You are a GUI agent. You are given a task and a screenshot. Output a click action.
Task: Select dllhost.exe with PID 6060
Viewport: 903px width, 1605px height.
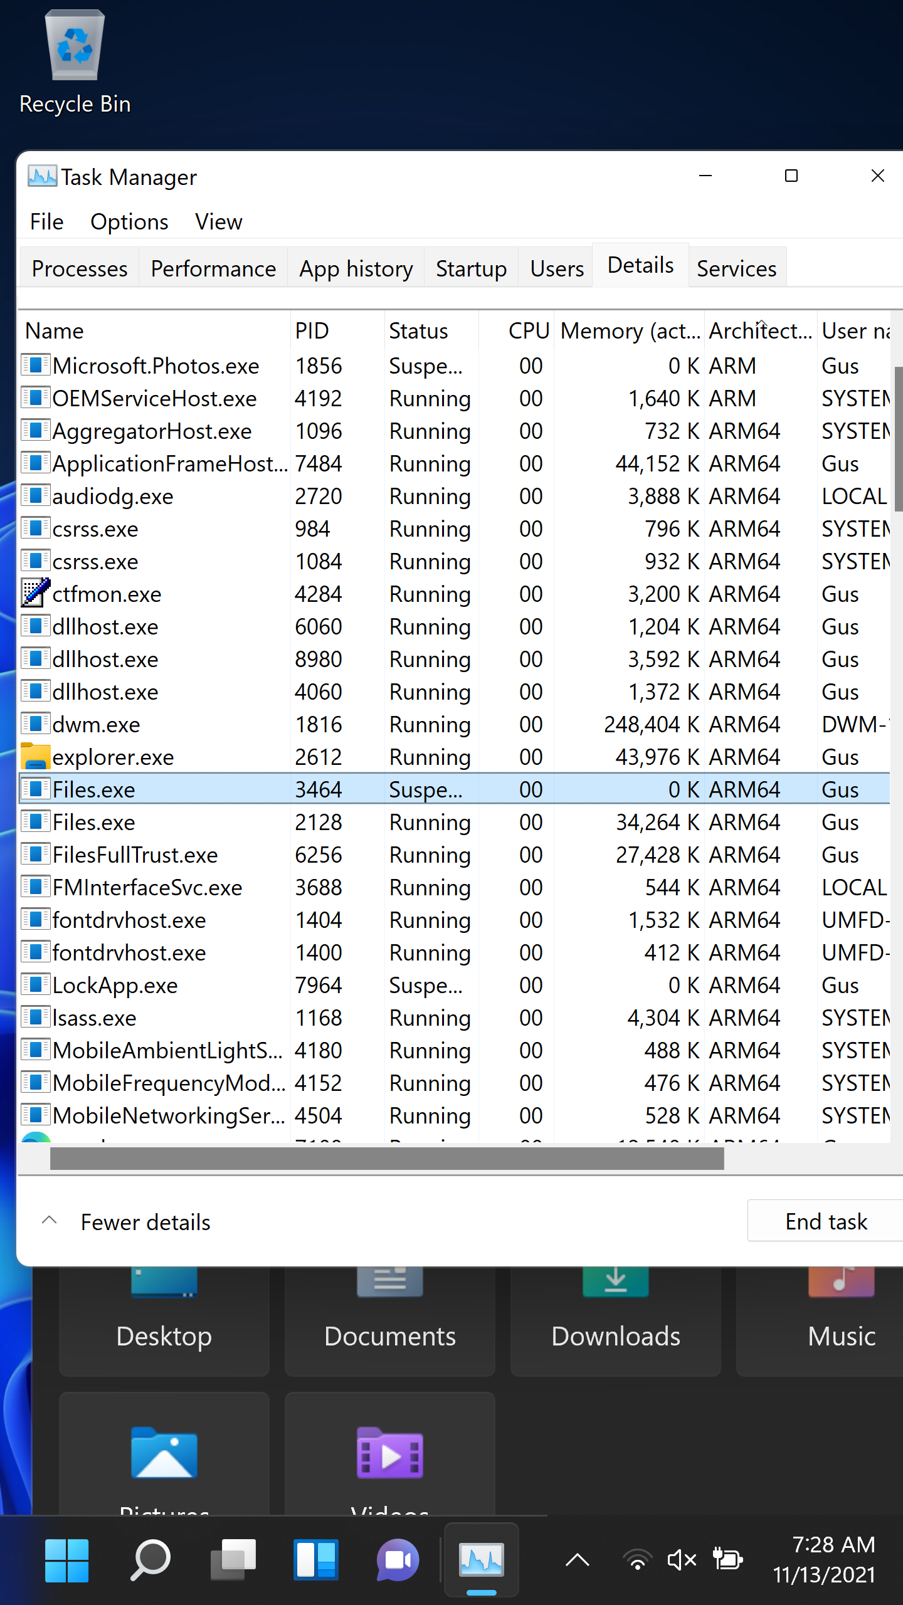(455, 626)
